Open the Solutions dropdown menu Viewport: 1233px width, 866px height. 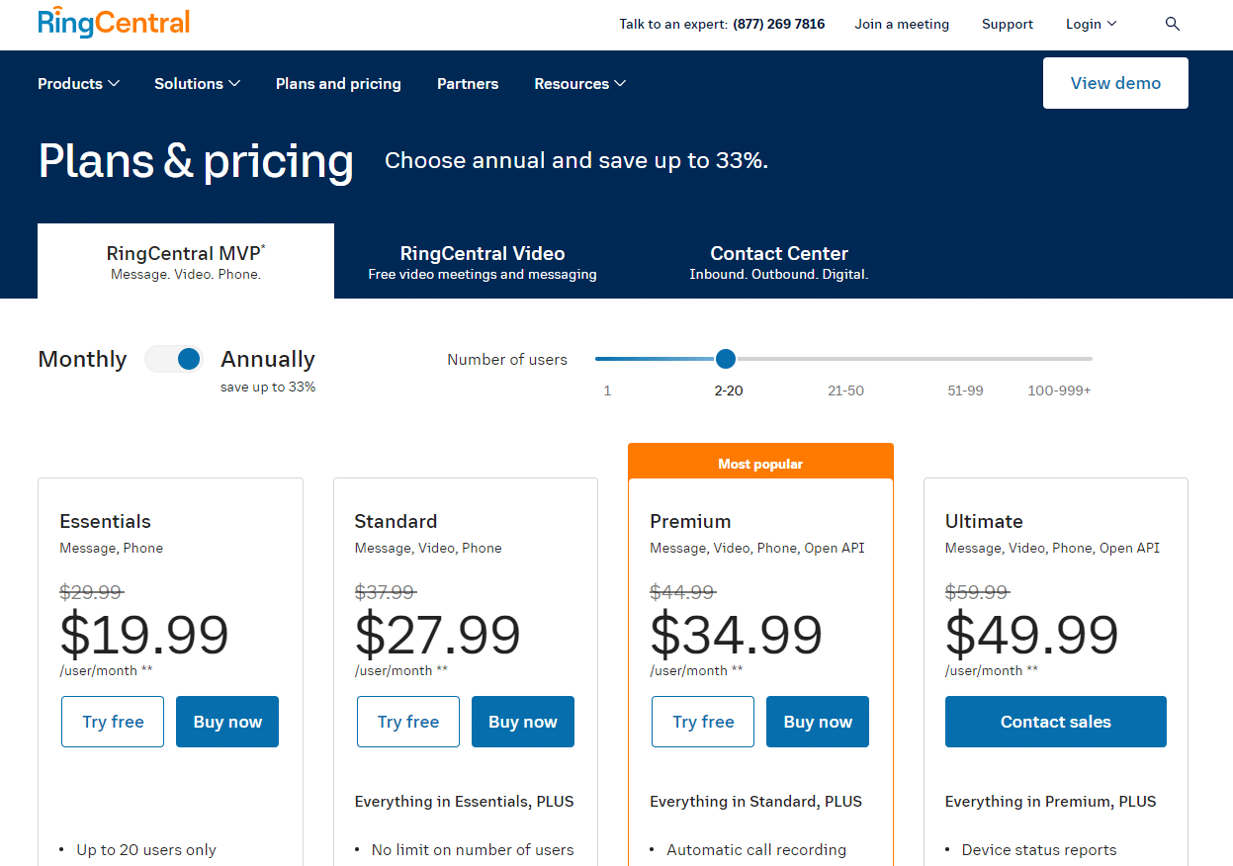click(x=197, y=84)
